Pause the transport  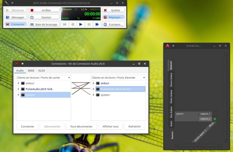(x=89, y=24)
